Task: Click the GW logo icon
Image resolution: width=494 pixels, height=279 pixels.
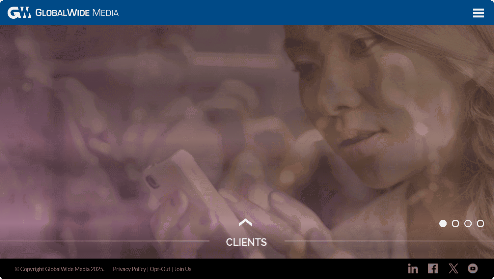Action: coord(19,13)
